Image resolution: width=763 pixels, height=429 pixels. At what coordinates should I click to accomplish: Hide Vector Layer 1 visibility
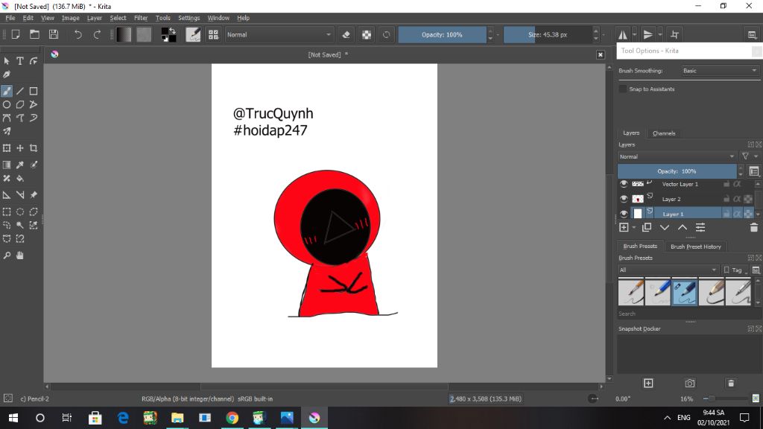pyautogui.click(x=624, y=184)
